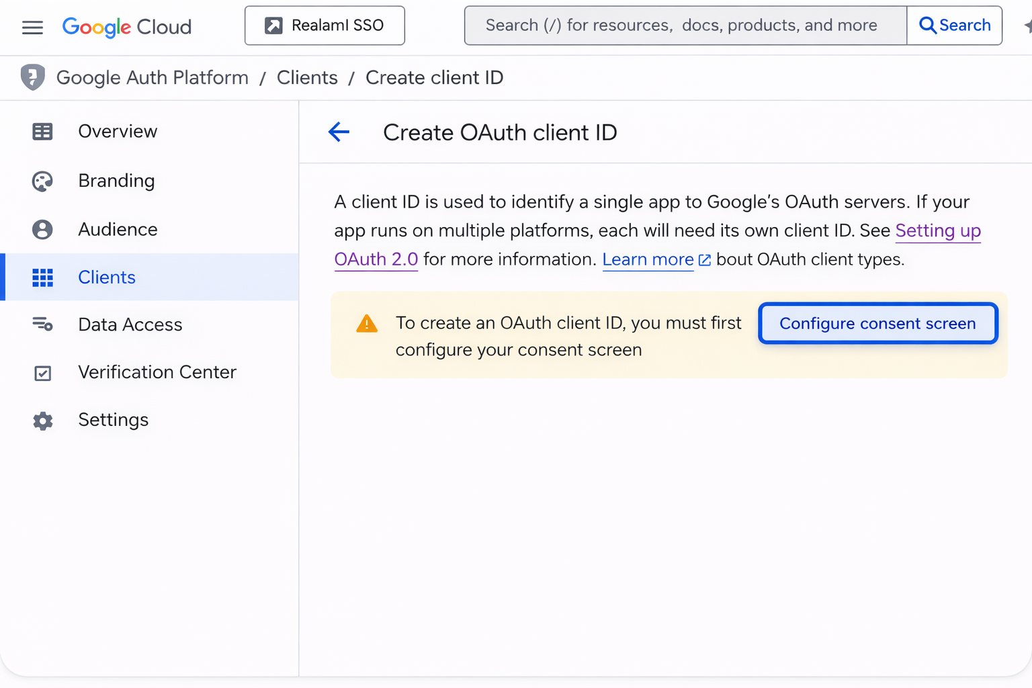Click the Branding palette icon
Viewport: 1032px width, 688px height.
42,181
